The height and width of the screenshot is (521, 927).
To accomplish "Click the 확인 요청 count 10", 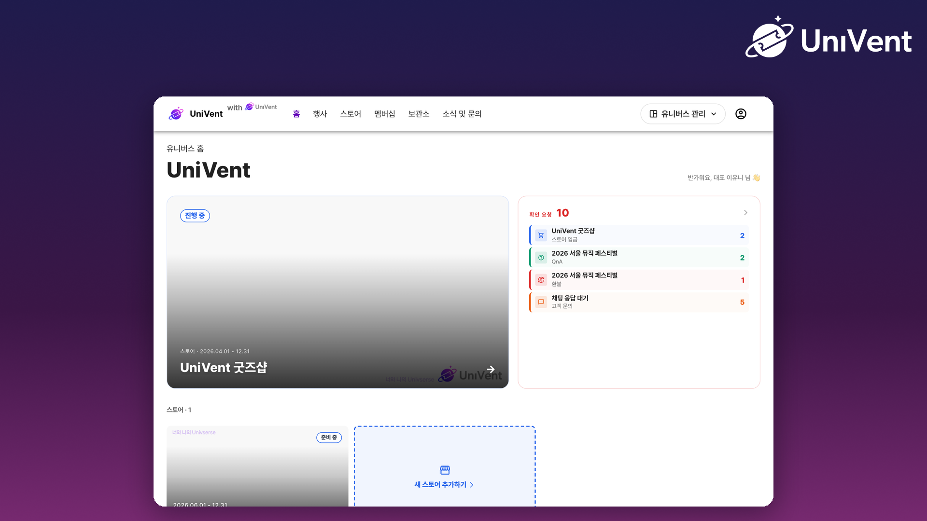I will click(x=562, y=213).
